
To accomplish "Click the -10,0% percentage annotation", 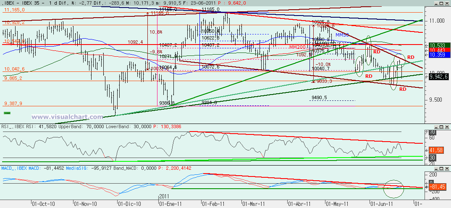I will [x=323, y=64].
